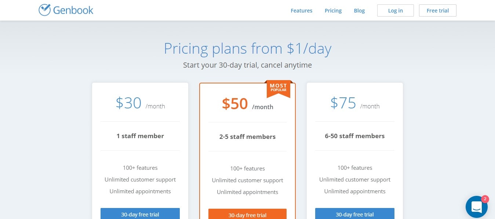Open the Blog link
This screenshot has width=495, height=219.
[x=359, y=11]
